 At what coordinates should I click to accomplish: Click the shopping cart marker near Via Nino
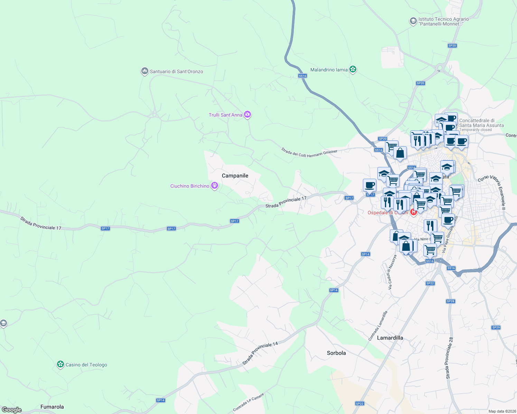tap(437, 238)
